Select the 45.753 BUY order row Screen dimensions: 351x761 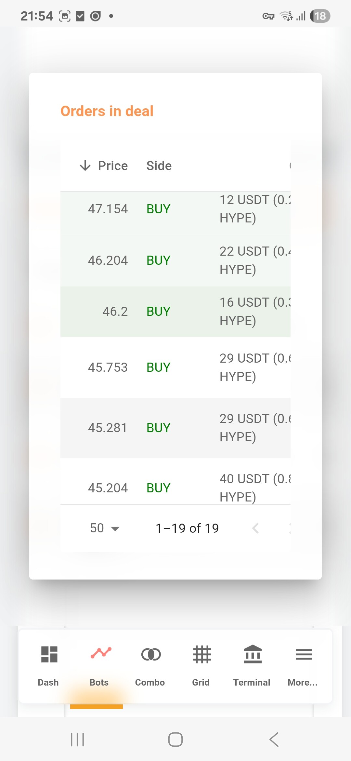175,367
